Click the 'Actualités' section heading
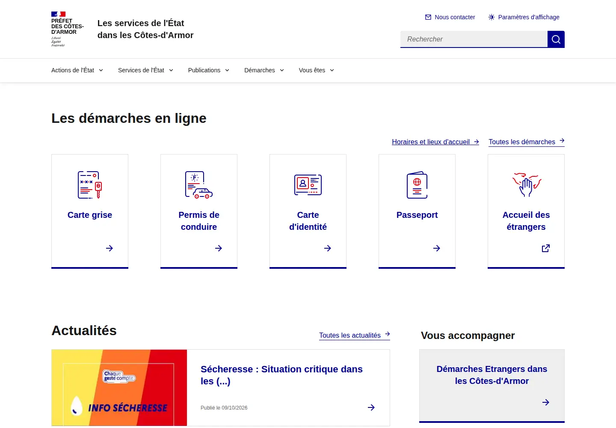The image size is (616, 428). click(84, 330)
